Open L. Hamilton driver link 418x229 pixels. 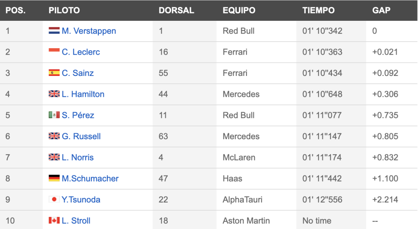click(x=83, y=94)
